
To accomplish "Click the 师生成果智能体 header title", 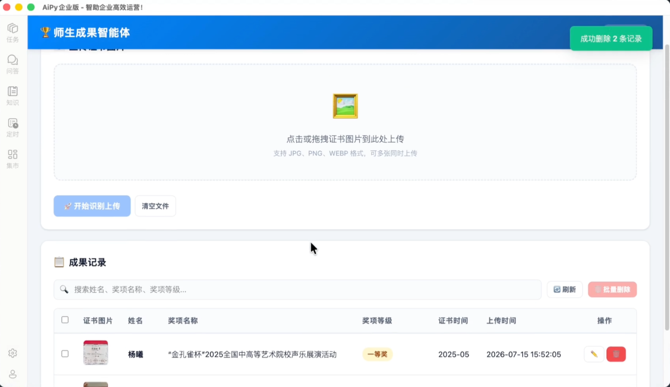I will [92, 33].
